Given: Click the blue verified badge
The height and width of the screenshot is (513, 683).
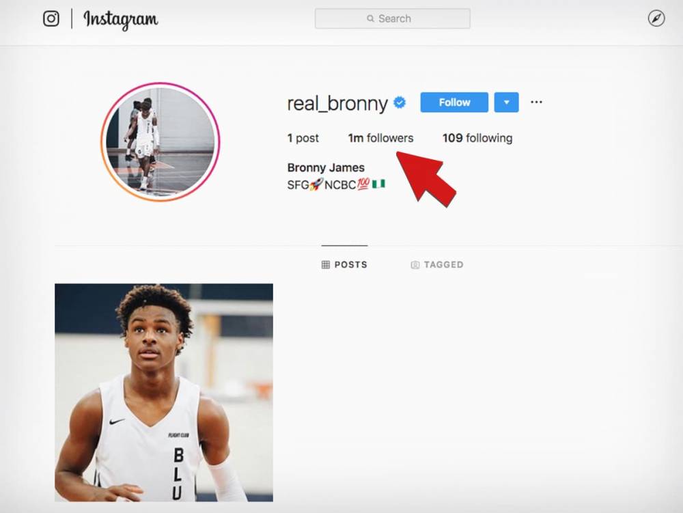Looking at the screenshot, I should 400,102.
